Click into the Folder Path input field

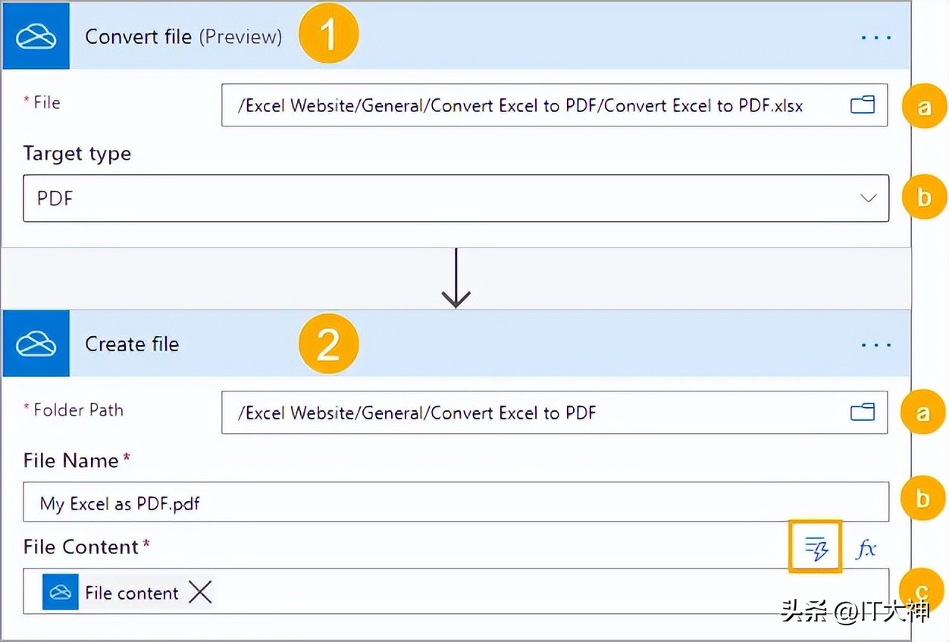[x=531, y=413]
